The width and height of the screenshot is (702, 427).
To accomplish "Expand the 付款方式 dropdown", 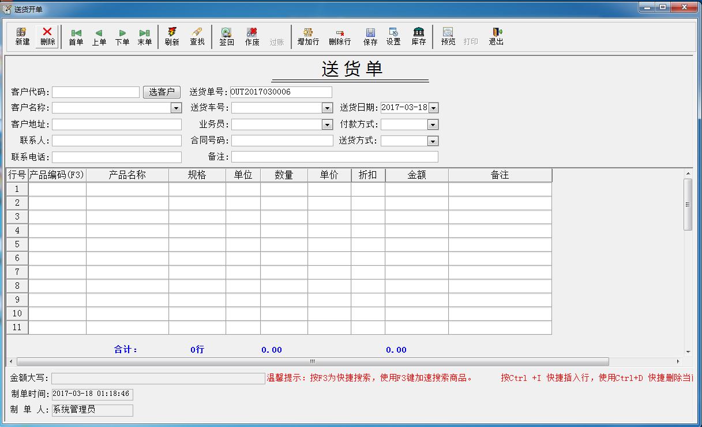I will (x=433, y=124).
